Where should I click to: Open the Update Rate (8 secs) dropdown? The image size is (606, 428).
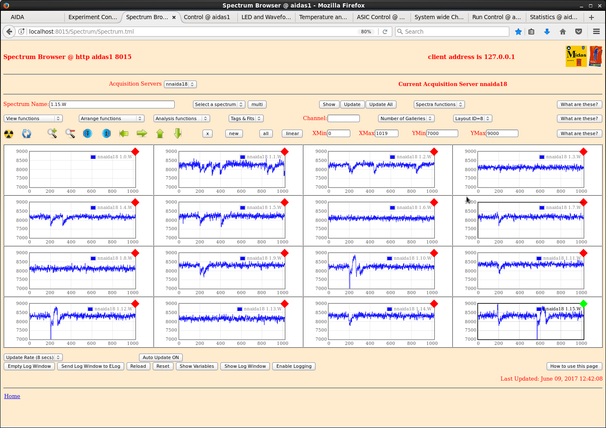[x=33, y=357]
